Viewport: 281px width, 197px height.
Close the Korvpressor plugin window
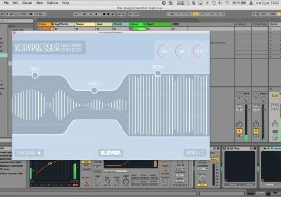(x=14, y=32)
